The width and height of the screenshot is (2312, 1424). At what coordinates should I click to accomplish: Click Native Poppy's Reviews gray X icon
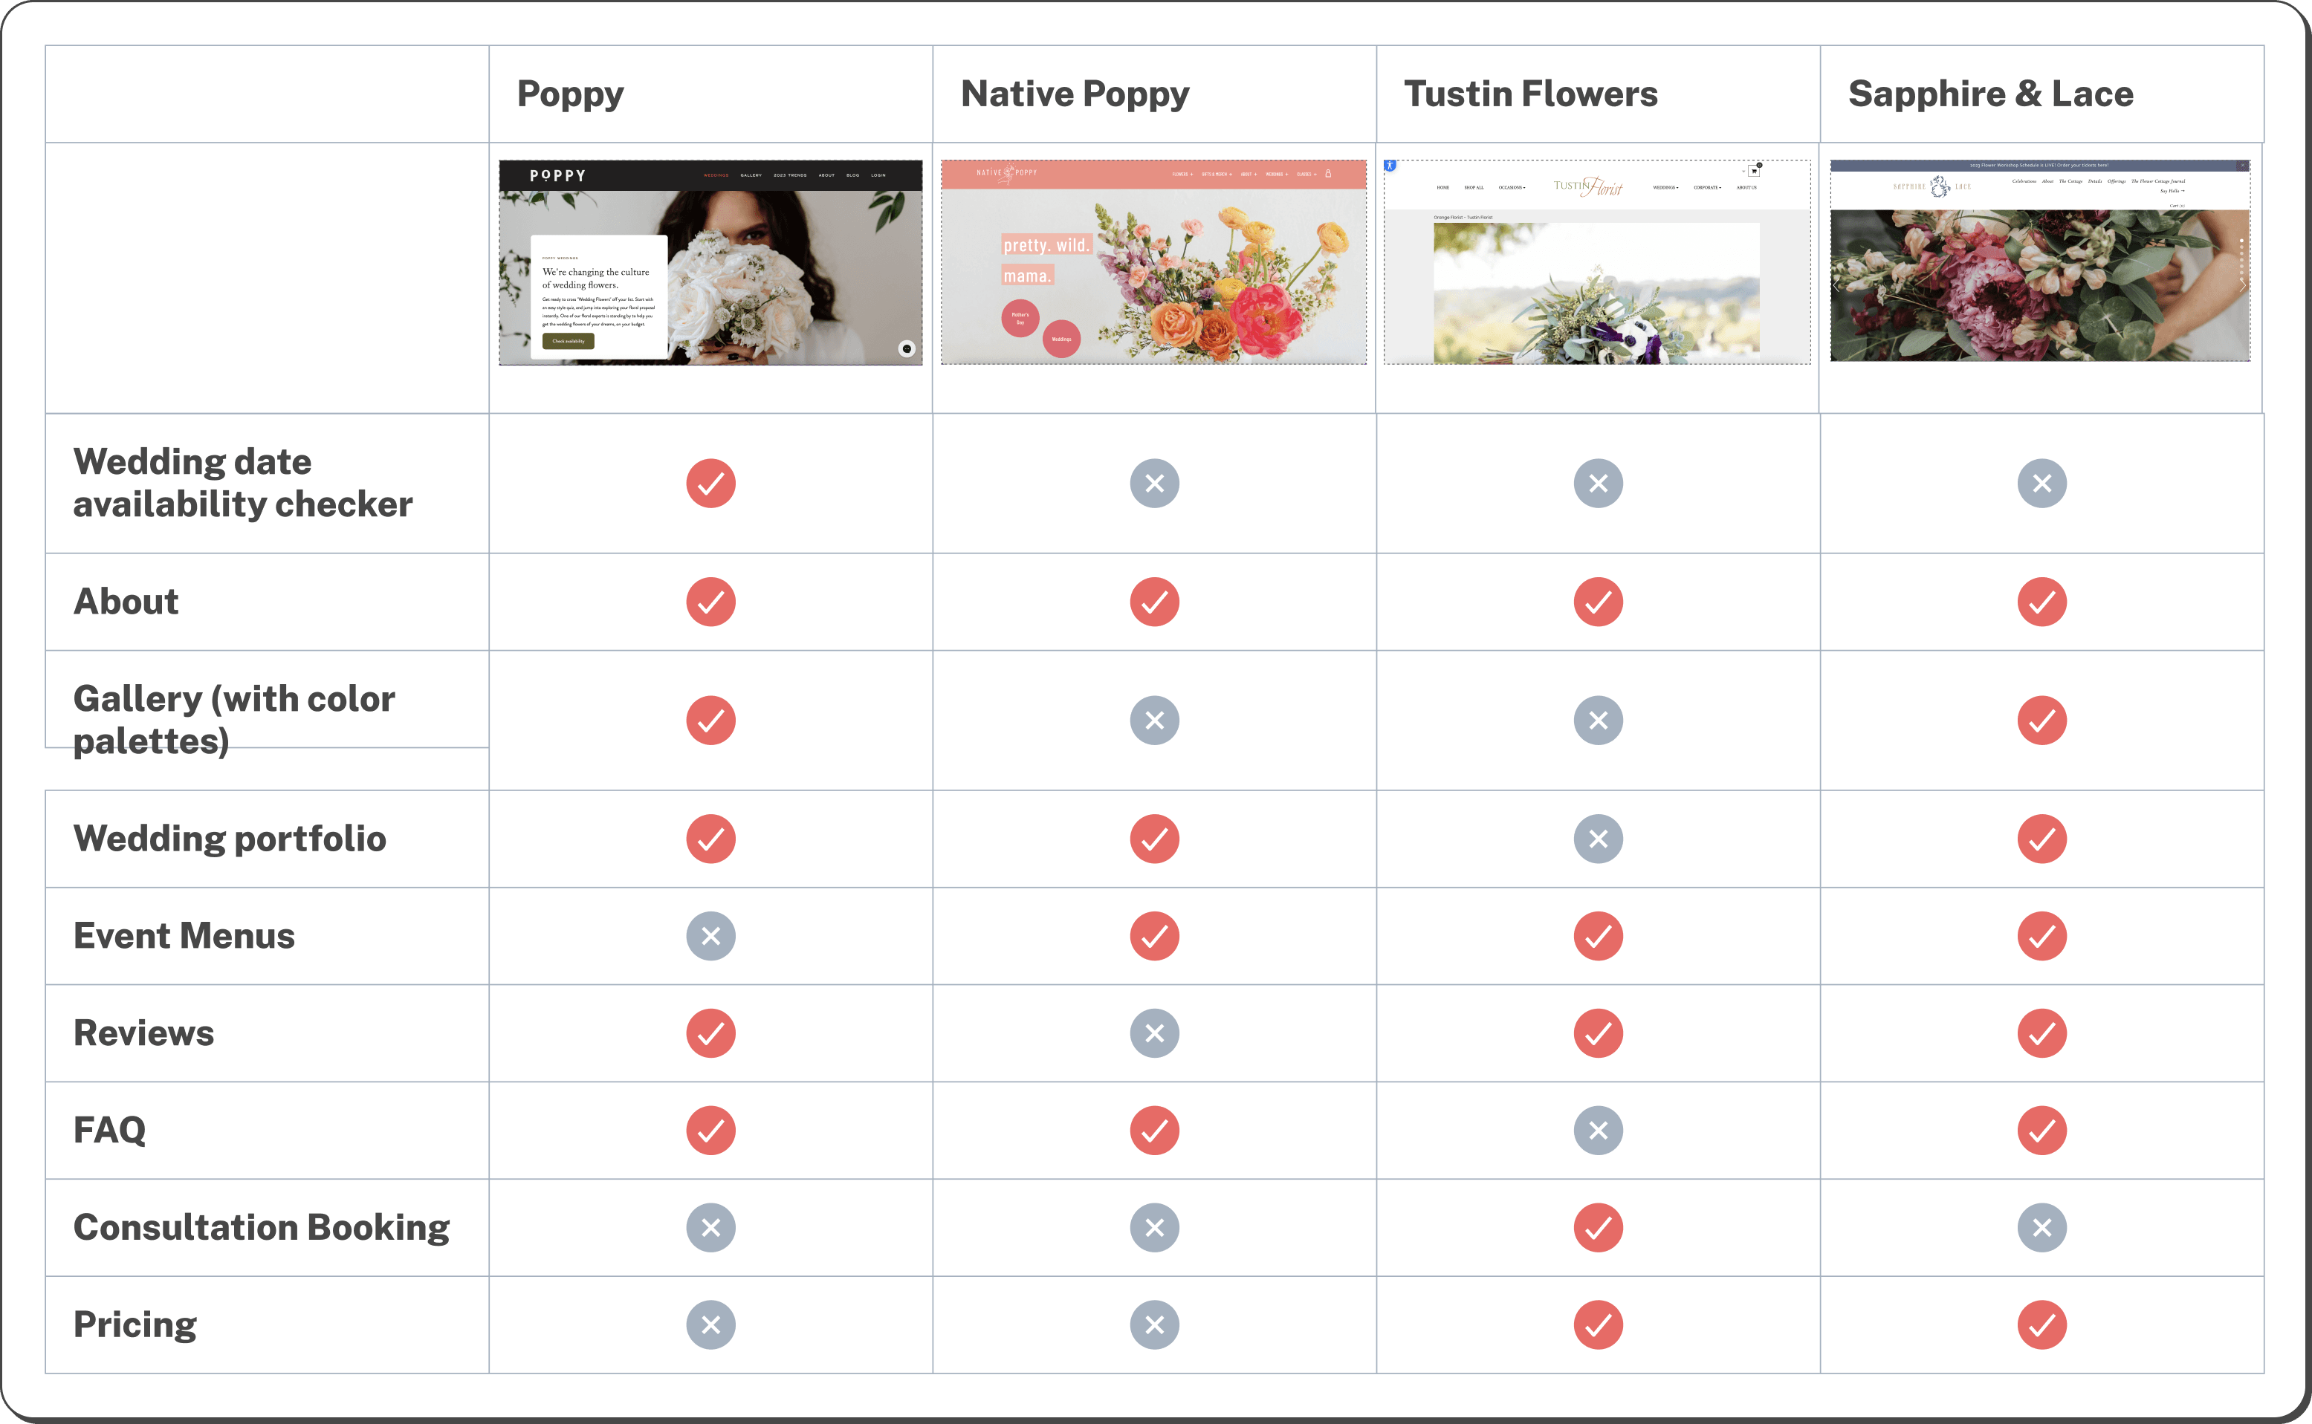[1154, 1033]
